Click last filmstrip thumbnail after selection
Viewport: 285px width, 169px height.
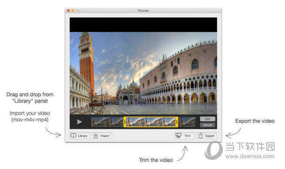[187, 122]
